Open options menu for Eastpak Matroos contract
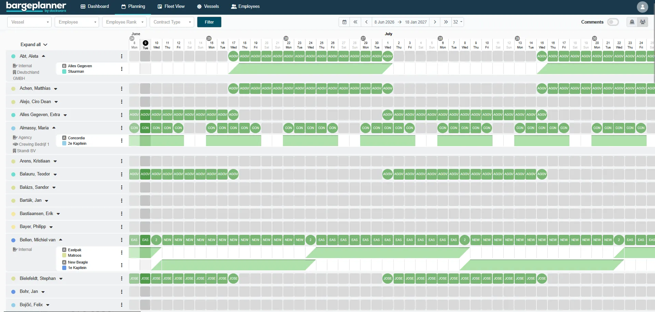655x312 pixels. click(122, 253)
